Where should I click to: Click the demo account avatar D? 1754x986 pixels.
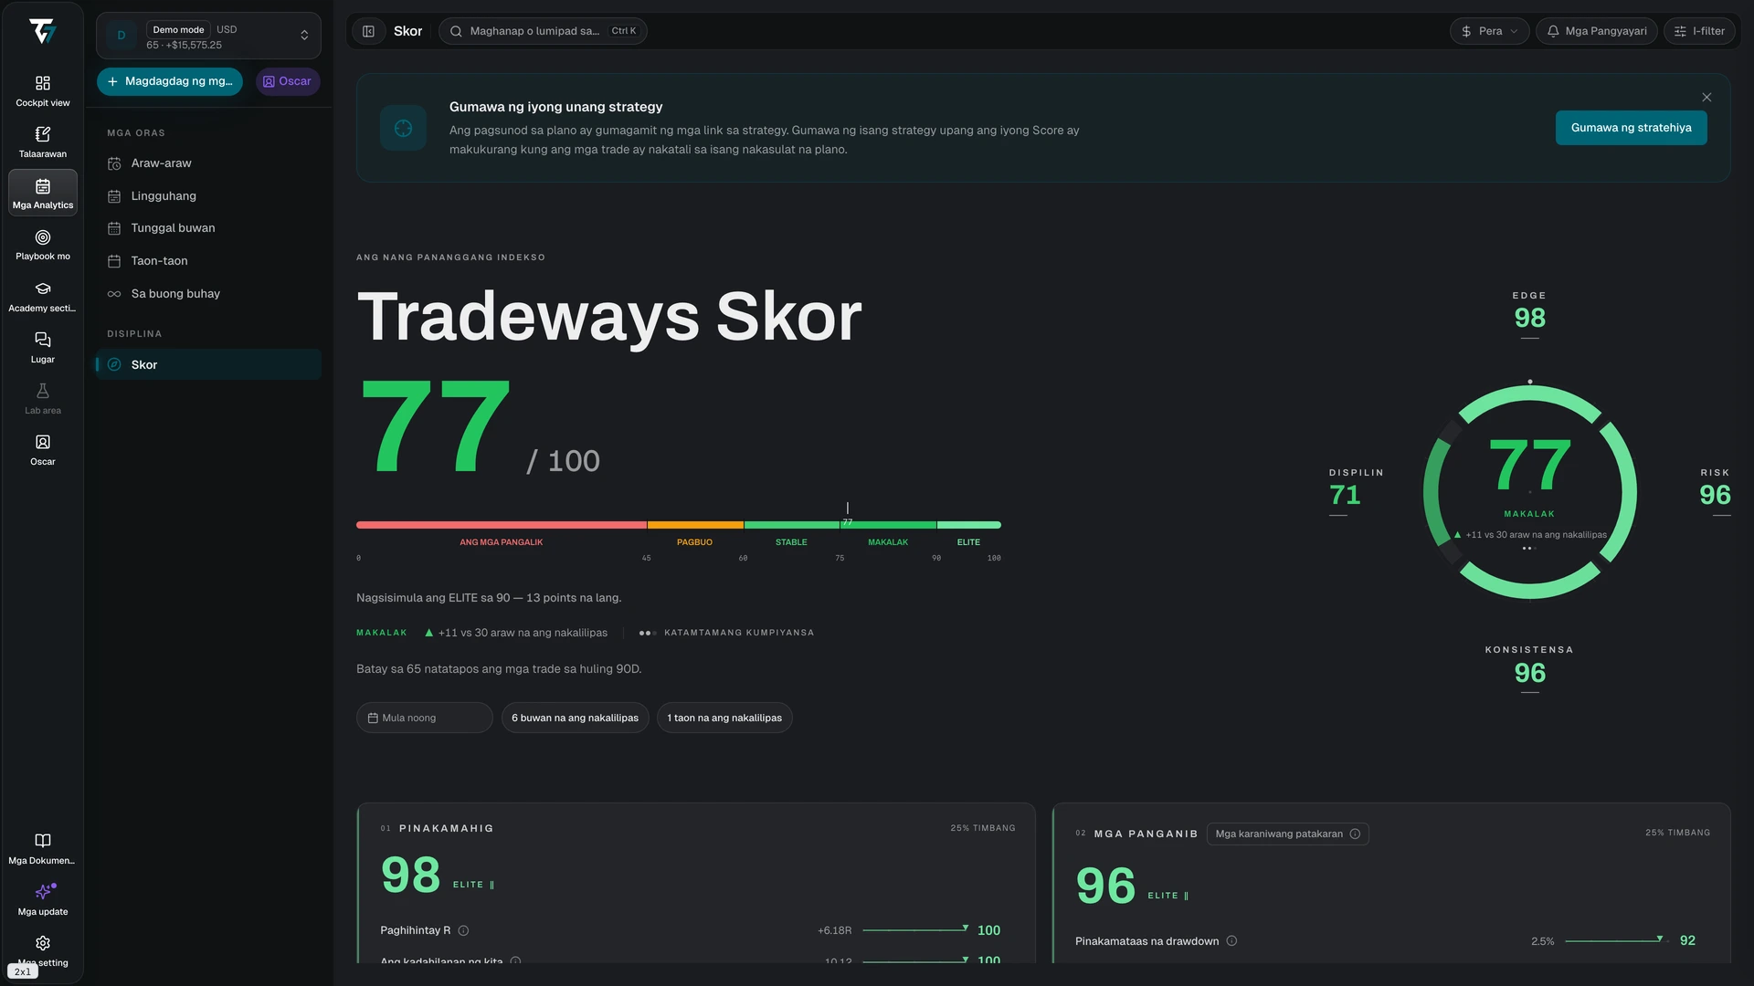[122, 36]
